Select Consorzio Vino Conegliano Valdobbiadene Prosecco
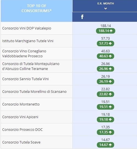Image resolution: width=137 pixels, height=149 pixels. coord(24,54)
